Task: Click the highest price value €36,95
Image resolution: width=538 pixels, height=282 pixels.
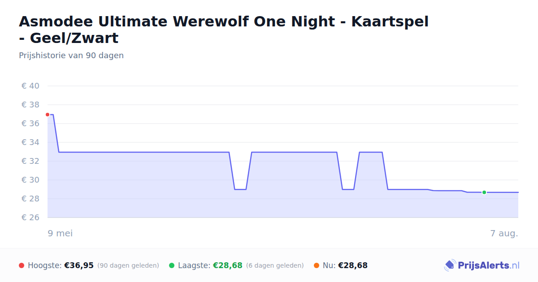Action: click(x=79, y=265)
